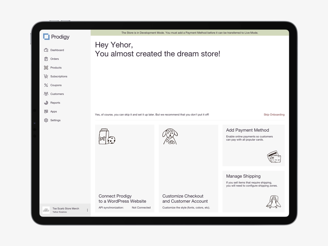This screenshot has width=328, height=246.
Task: Click the Dashboard briefcase icon
Action: [46, 50]
